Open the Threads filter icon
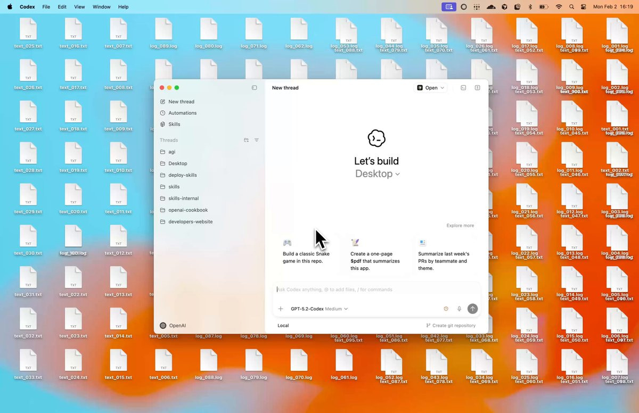639x413 pixels. [257, 140]
